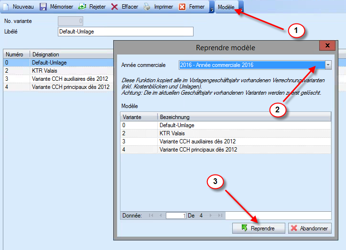The image size is (346, 250).
Task: Click the Rejeter toolbar label
Action: coord(97,7)
